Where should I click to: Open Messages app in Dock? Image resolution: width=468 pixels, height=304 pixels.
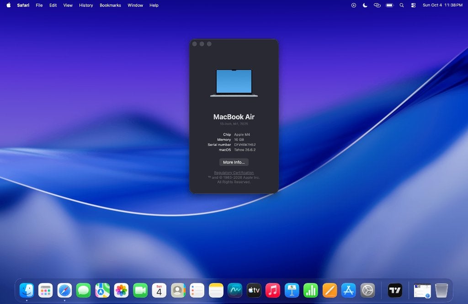pyautogui.click(x=83, y=290)
